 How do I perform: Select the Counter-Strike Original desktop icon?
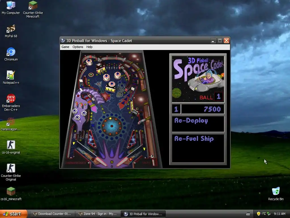click(11, 172)
